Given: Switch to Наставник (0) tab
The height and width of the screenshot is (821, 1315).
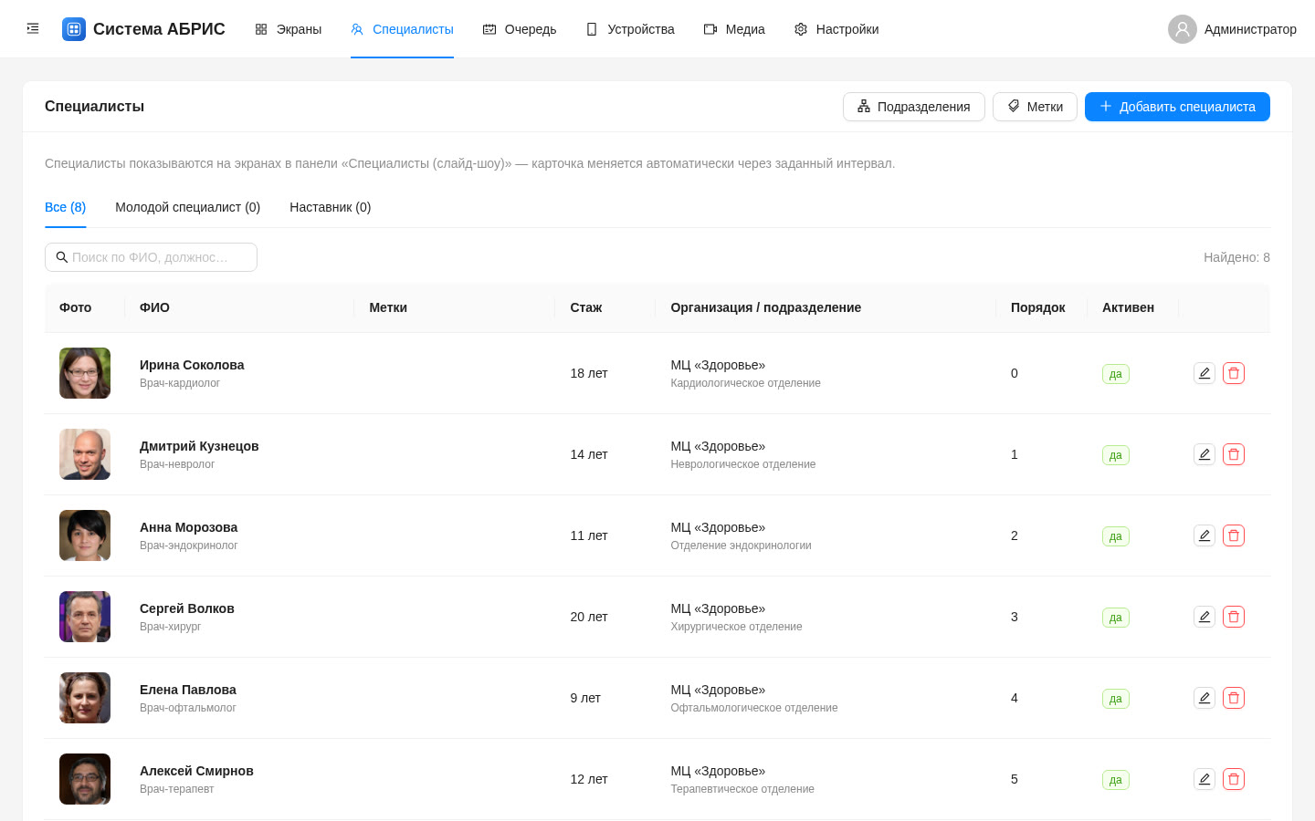Looking at the screenshot, I should tap(331, 207).
